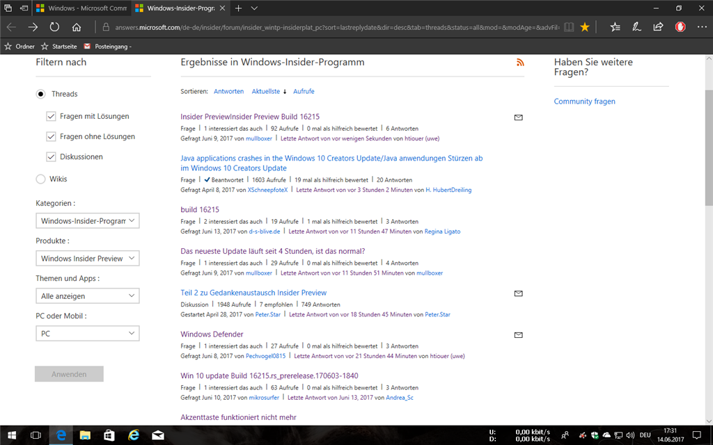Sort results by Aktuellste
This screenshot has height=445, width=713.
pos(266,91)
